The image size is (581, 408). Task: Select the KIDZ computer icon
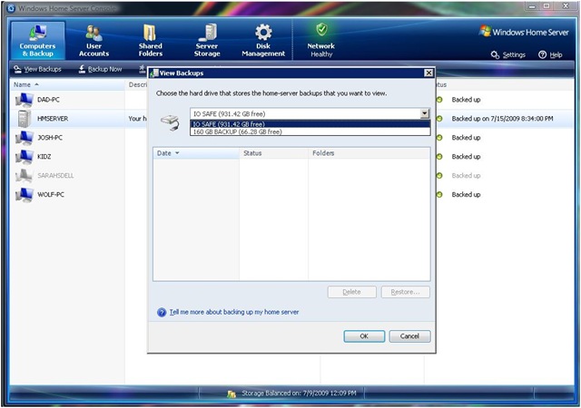[25, 157]
